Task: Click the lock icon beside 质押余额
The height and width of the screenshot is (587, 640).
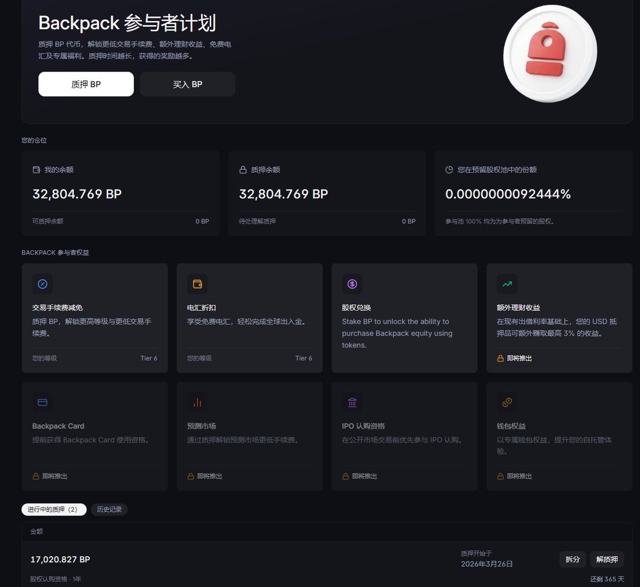Action: tap(243, 170)
